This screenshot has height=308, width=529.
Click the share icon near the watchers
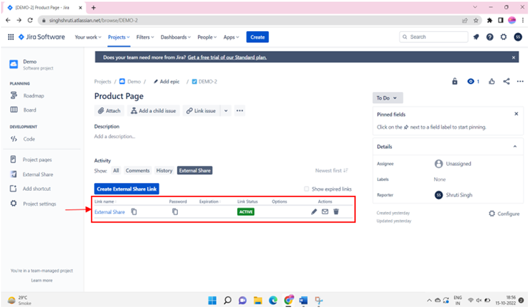(506, 82)
